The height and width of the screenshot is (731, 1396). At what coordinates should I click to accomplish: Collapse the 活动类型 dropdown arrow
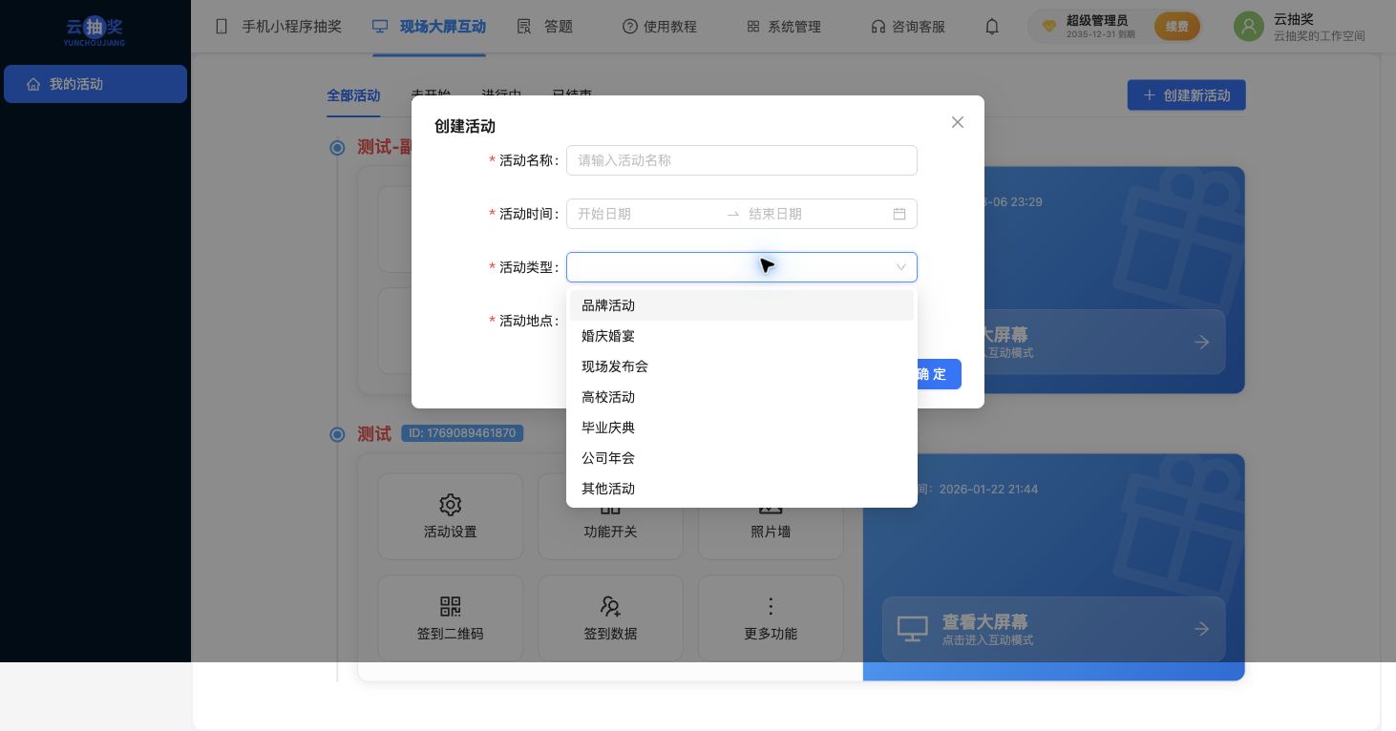(x=900, y=267)
